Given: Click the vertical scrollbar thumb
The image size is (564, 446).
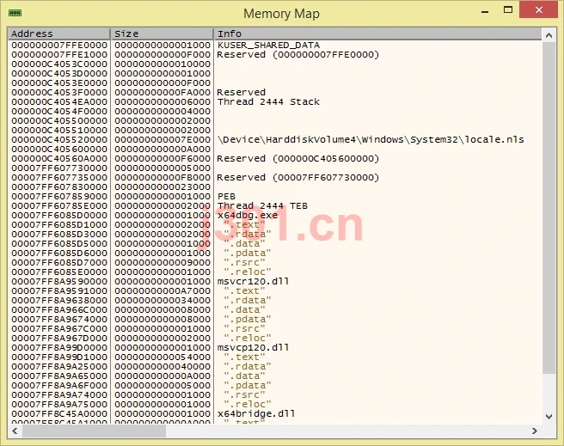Looking at the screenshot, I should coord(549,208).
